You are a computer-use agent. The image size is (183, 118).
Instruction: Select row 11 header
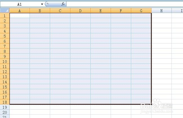click(x=5, y=66)
